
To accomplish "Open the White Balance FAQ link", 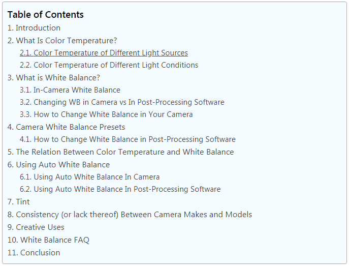I will [x=48, y=240].
